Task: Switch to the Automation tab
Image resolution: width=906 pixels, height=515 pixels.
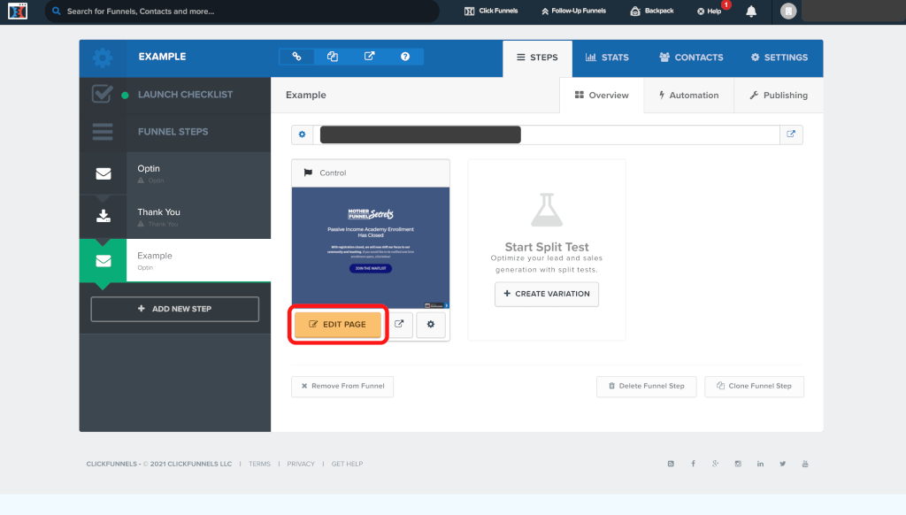Action: coord(688,95)
